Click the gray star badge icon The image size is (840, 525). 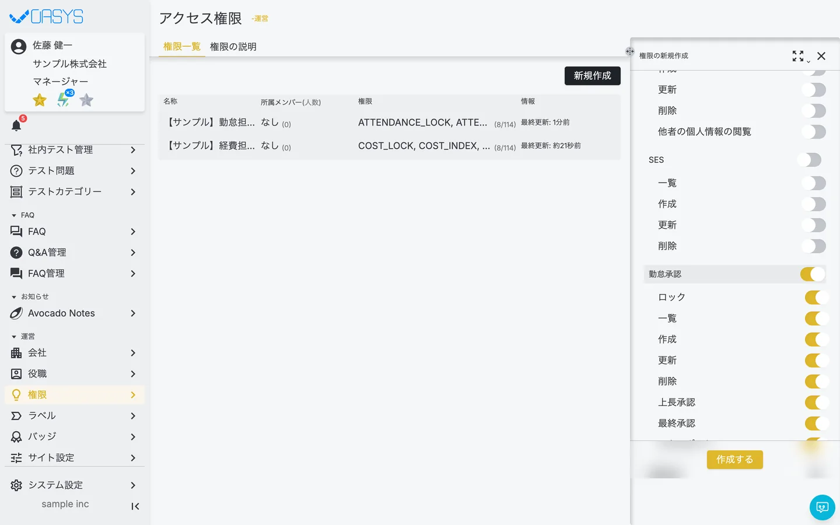[x=86, y=100]
